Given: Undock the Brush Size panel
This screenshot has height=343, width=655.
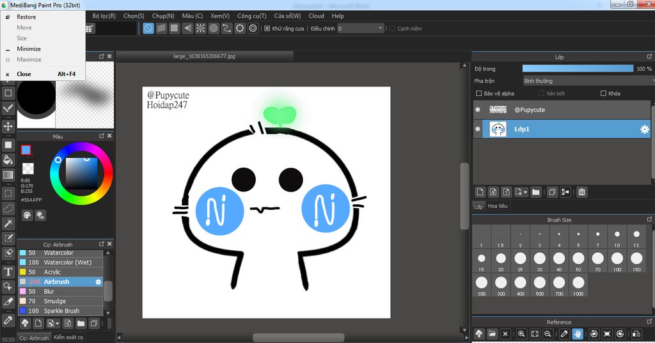Looking at the screenshot, I should click(x=650, y=219).
